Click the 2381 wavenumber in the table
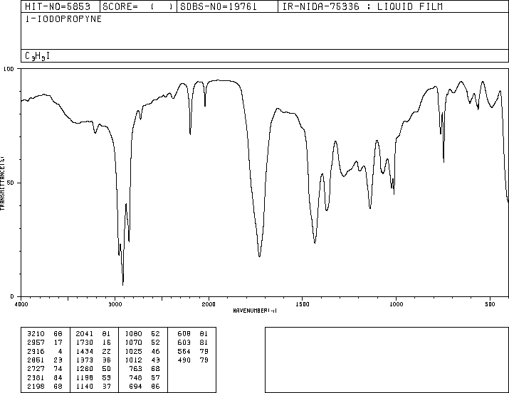 click(x=36, y=377)
